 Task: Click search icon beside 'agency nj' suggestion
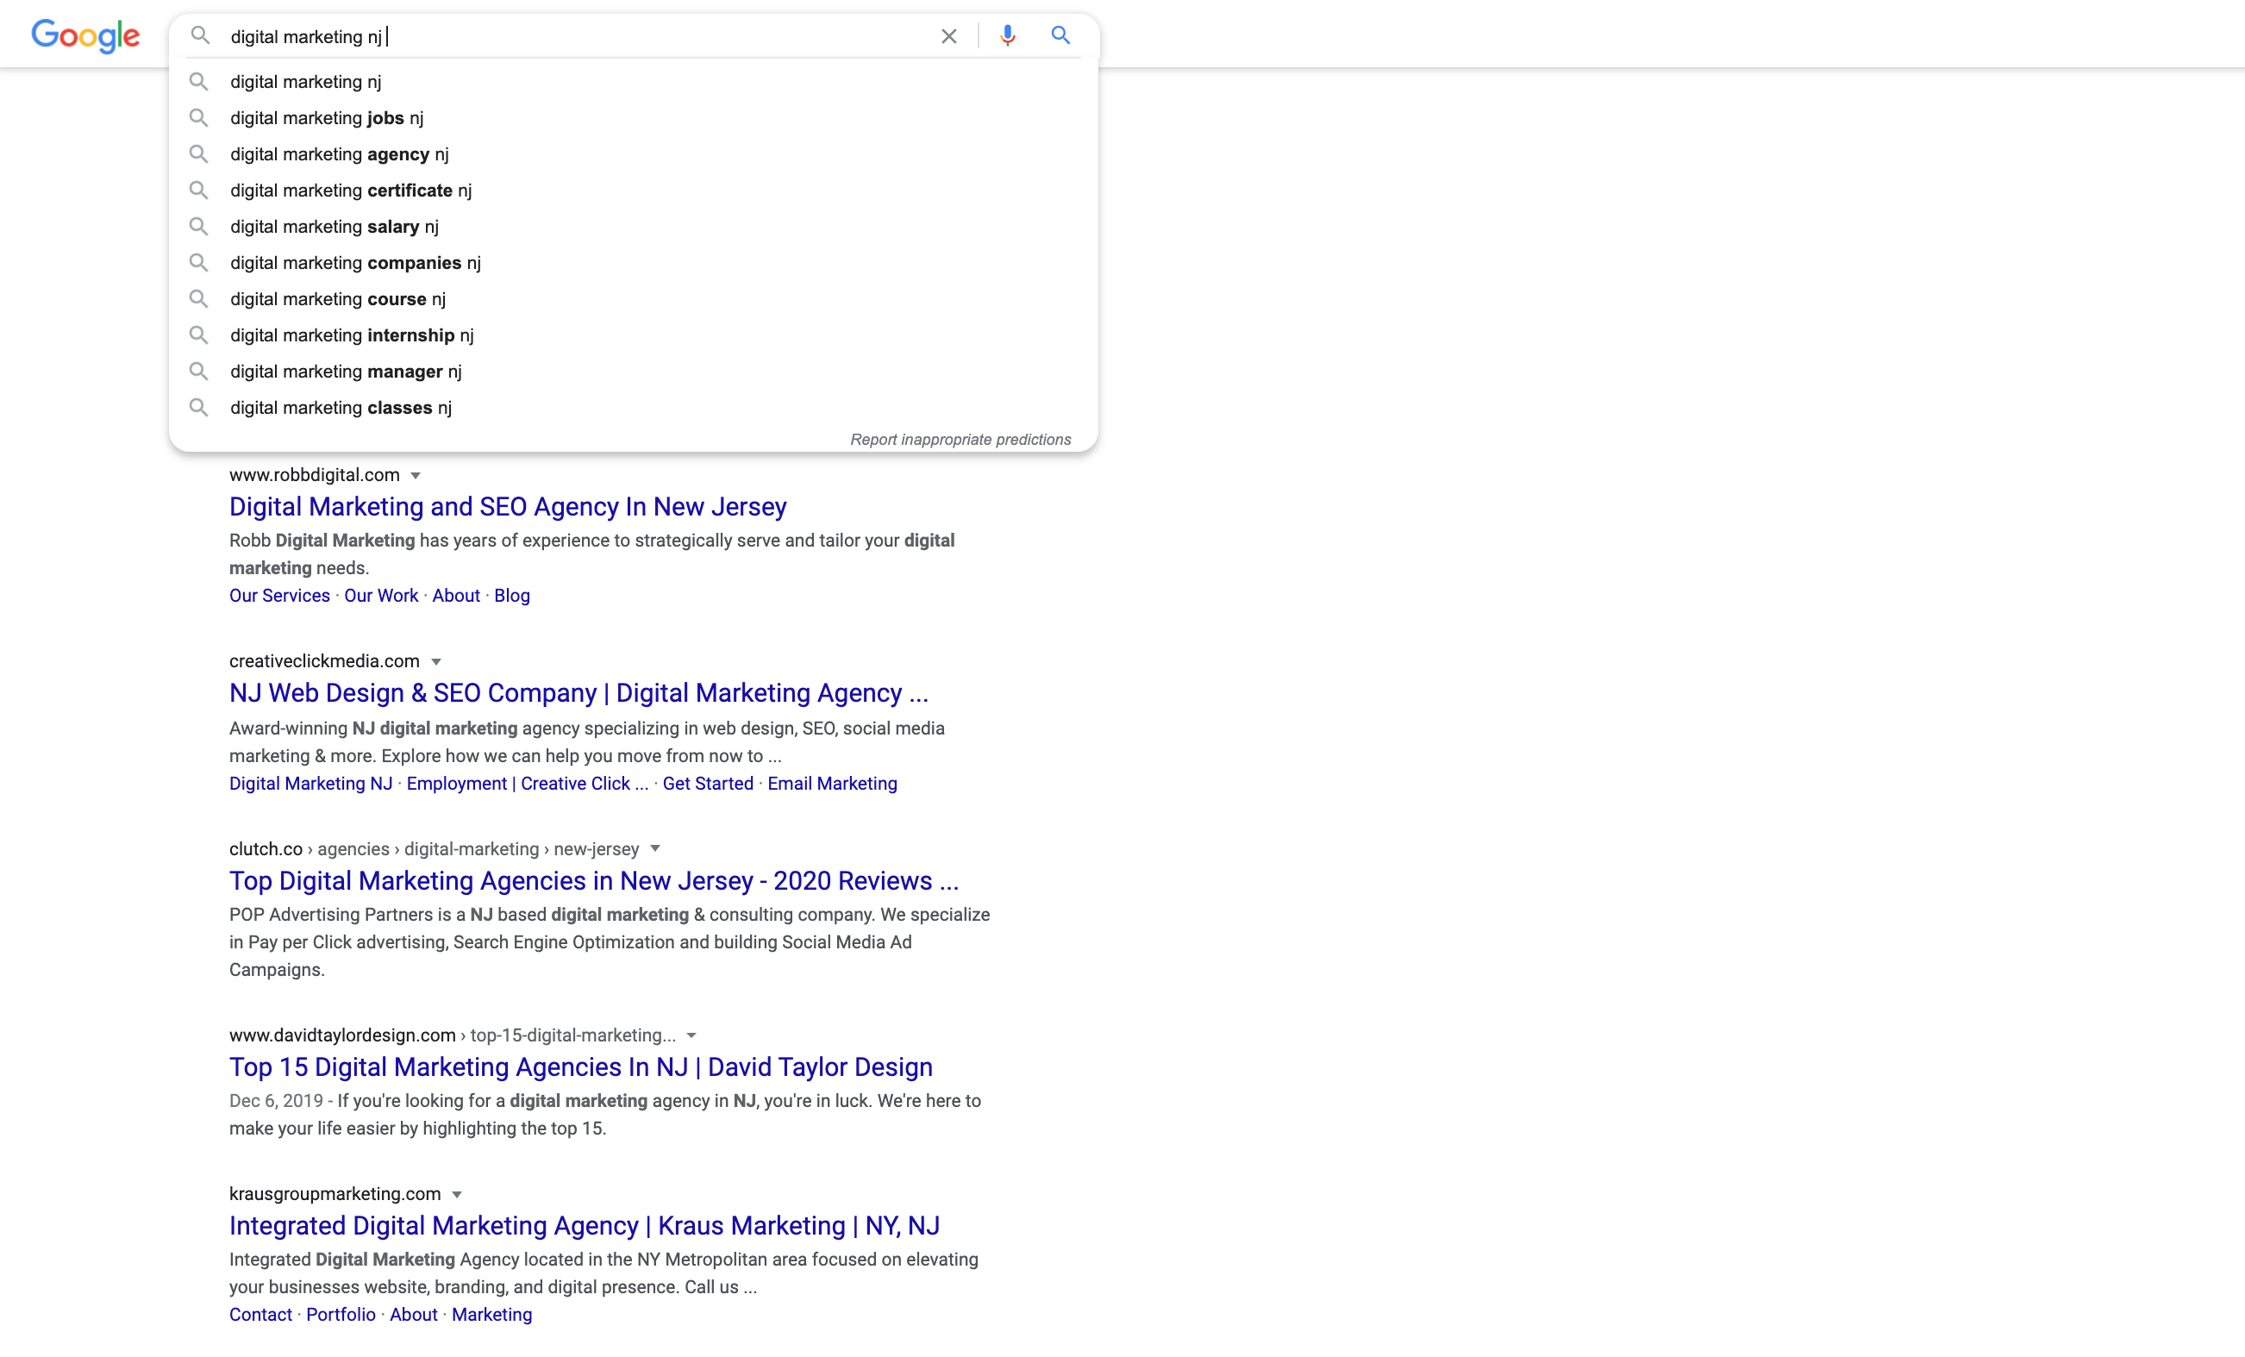click(197, 154)
